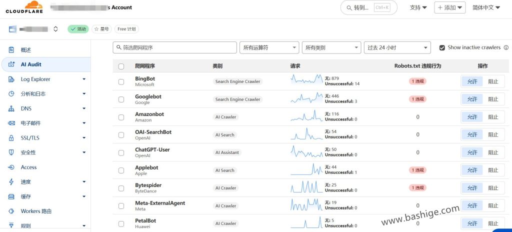
Task: Check the Bytespider row checkbox
Action: coord(121,188)
